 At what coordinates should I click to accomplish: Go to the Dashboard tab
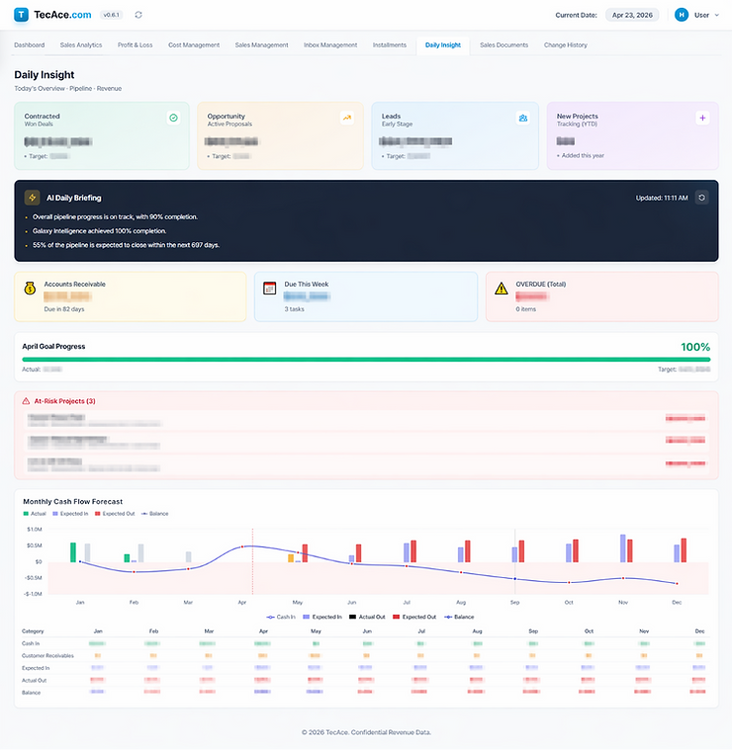tap(30, 45)
